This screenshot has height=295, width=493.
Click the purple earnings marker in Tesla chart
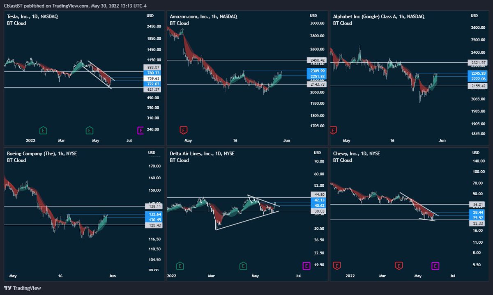(x=141, y=130)
